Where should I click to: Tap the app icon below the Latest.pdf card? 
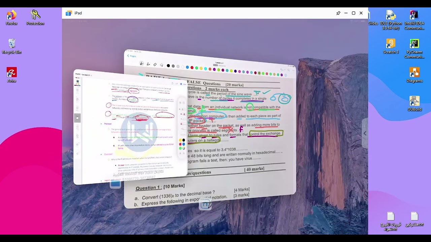click(205, 205)
